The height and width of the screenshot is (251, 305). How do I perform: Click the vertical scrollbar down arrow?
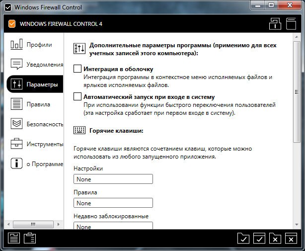pos(297,225)
